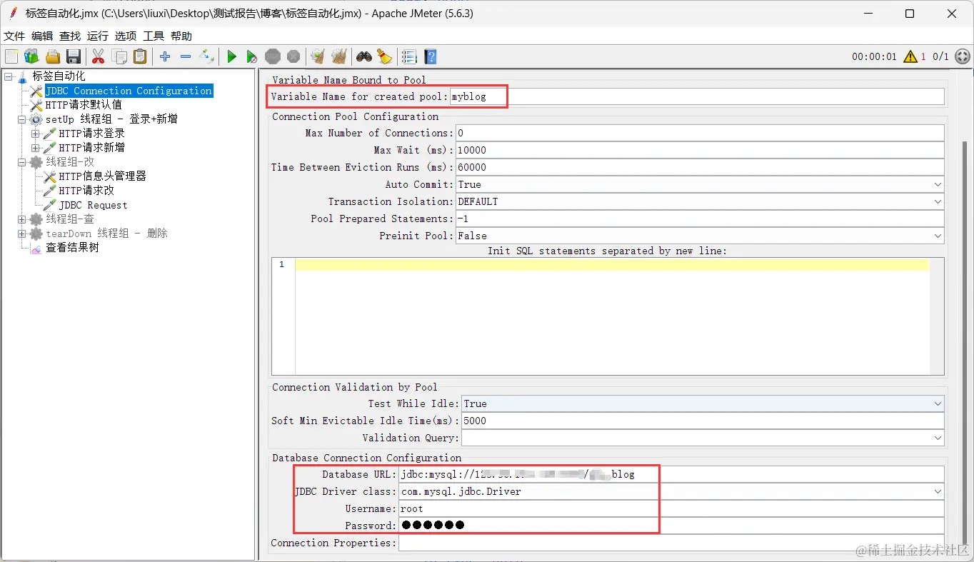974x562 pixels.
Task: Click the remote engine status icon
Action: point(963,56)
